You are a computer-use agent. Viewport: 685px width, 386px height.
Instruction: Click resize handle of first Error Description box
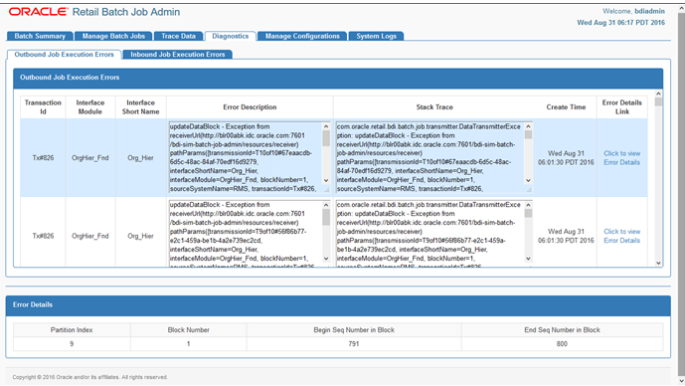point(326,190)
